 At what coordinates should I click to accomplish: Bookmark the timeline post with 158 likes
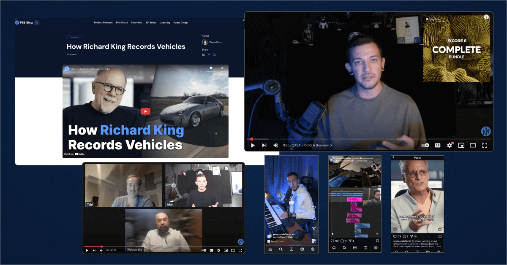(378, 241)
